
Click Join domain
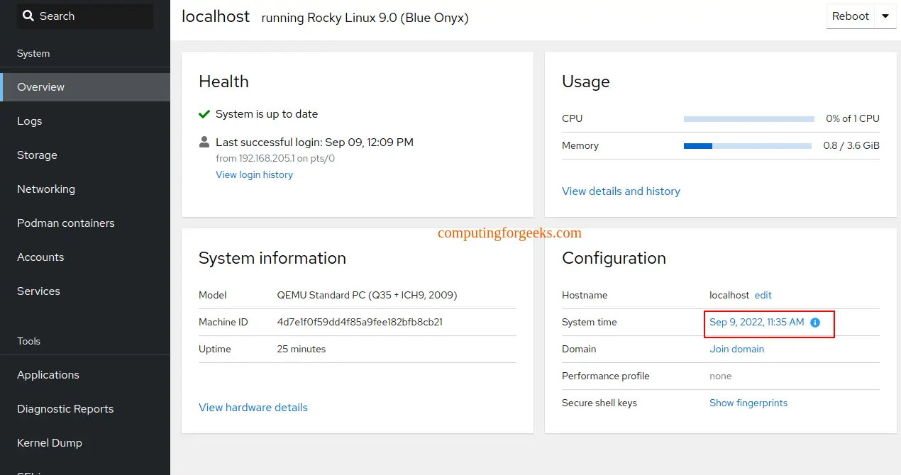[x=736, y=349]
